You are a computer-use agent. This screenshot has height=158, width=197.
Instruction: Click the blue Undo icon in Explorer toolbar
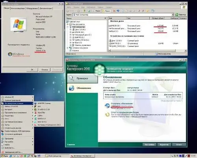pos(118,11)
